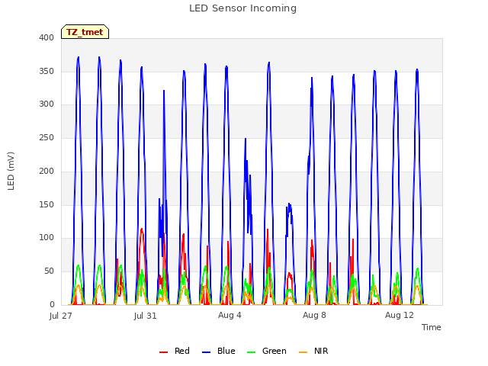Click the 50 y-axis tick label
Image resolution: width=488 pixels, height=366 pixels.
(49, 271)
